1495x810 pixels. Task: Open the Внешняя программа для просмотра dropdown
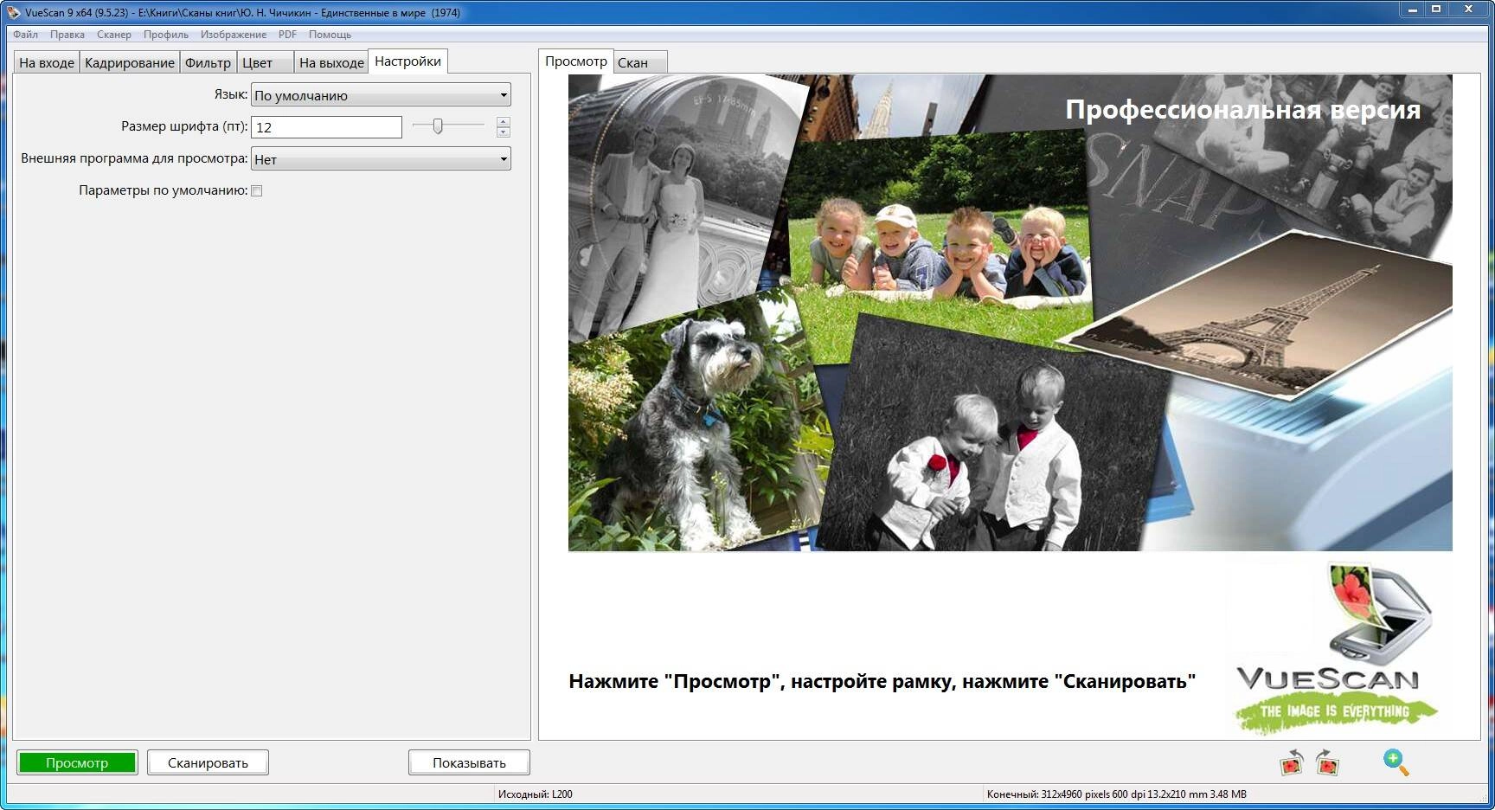381,159
